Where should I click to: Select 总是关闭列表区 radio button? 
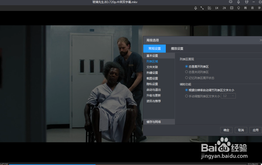(187, 72)
